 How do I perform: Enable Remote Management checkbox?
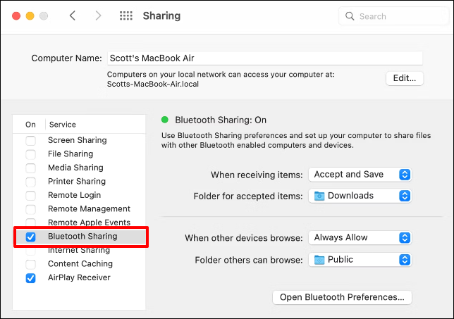tap(30, 209)
